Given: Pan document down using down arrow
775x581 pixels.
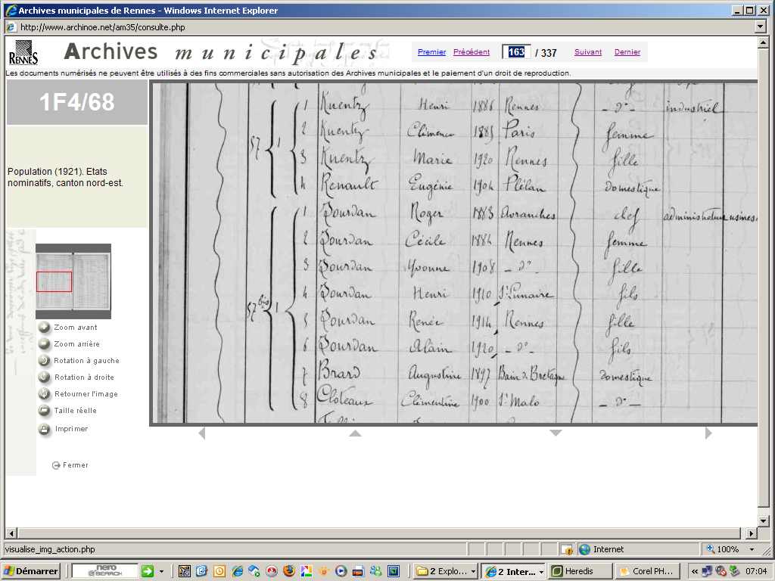Looking at the screenshot, I should [556, 433].
